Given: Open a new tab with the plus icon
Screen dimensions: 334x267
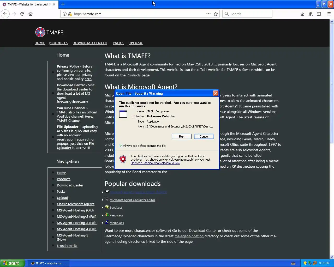Looking at the screenshot, I should click(x=63, y=4).
